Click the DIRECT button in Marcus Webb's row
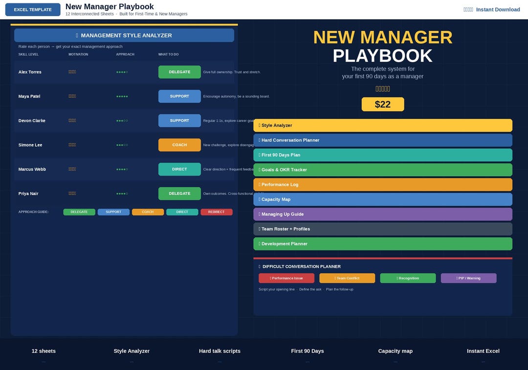Image resolution: width=528 pixels, height=370 pixels. 179,169
